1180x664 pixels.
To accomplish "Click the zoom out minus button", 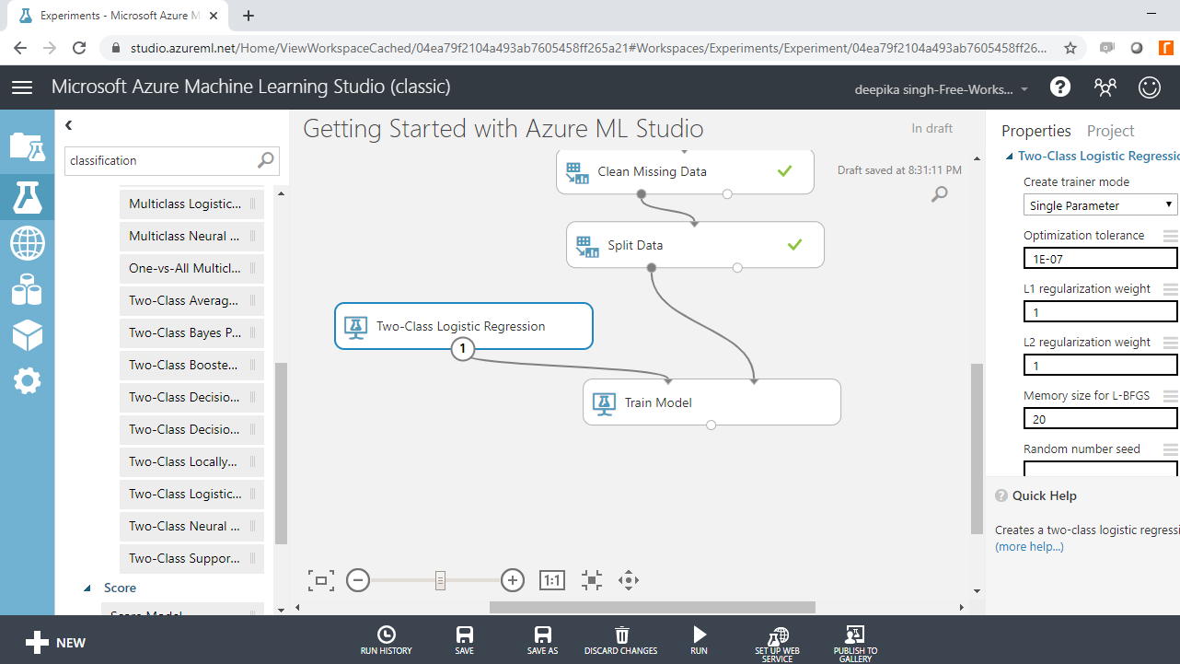I will [358, 580].
